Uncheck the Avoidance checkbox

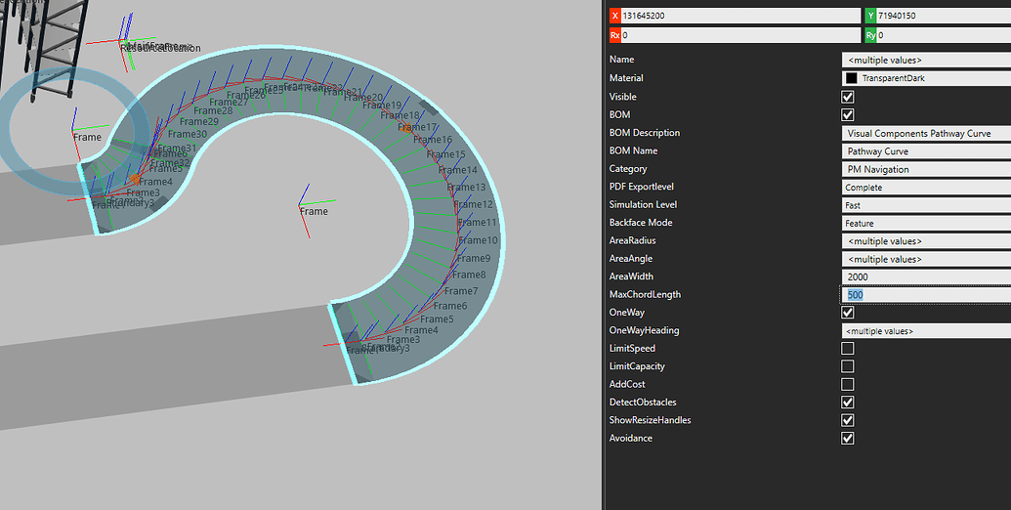click(848, 439)
